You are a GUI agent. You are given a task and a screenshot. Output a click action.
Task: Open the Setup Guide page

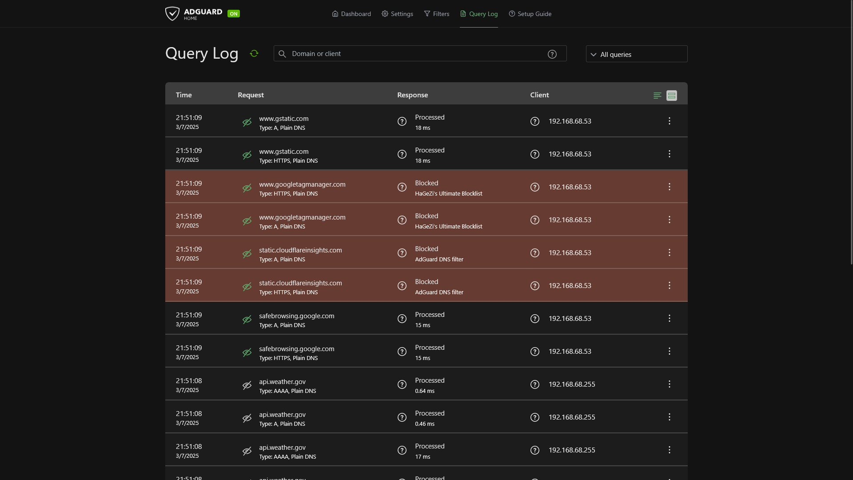pos(530,14)
